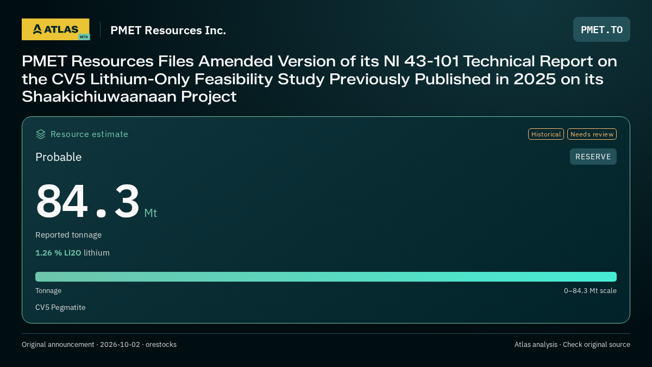Click the PMET.TO ticker badge
This screenshot has height=367, width=652.
pos(601,29)
